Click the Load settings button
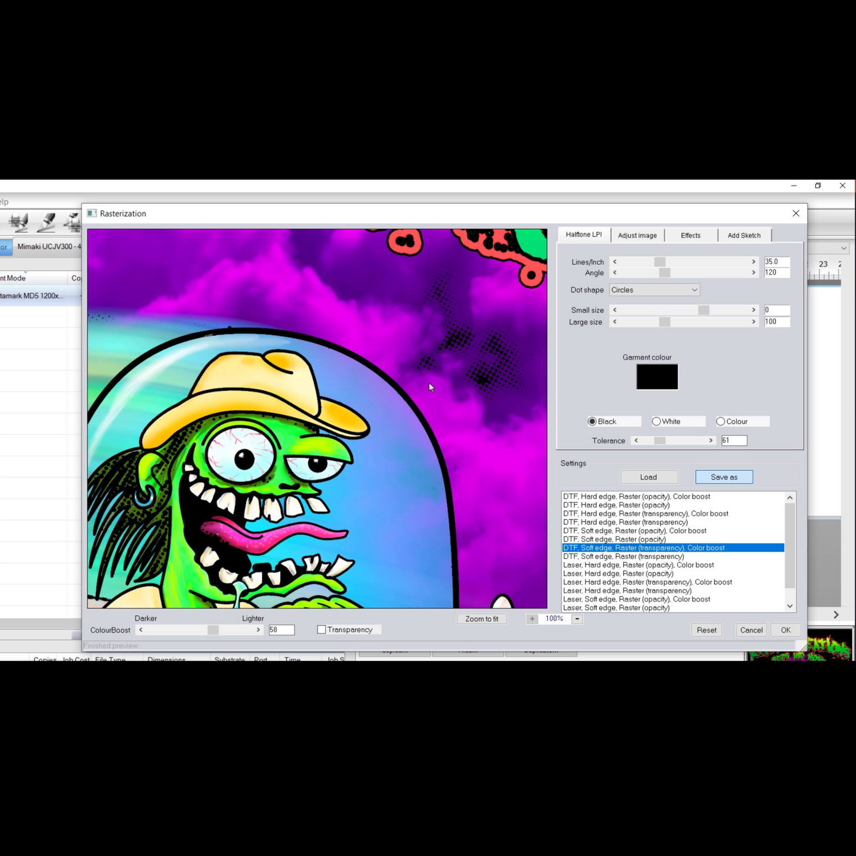 [649, 477]
